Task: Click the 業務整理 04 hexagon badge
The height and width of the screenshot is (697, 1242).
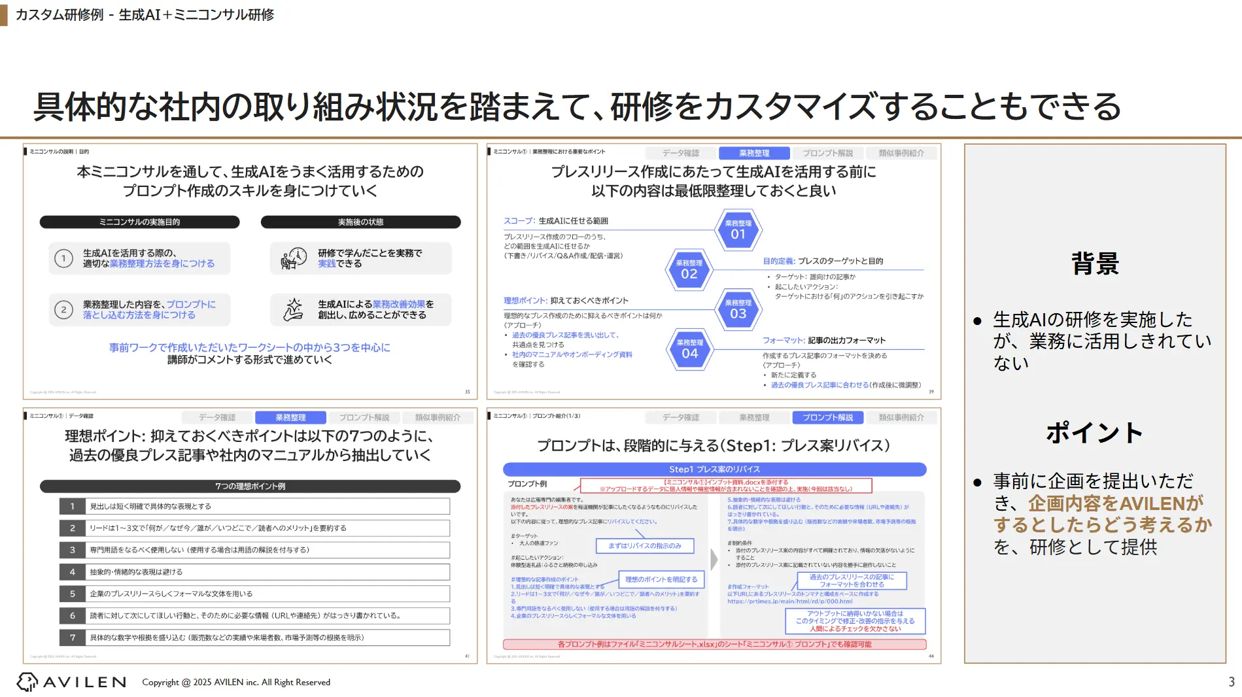Action: [688, 348]
